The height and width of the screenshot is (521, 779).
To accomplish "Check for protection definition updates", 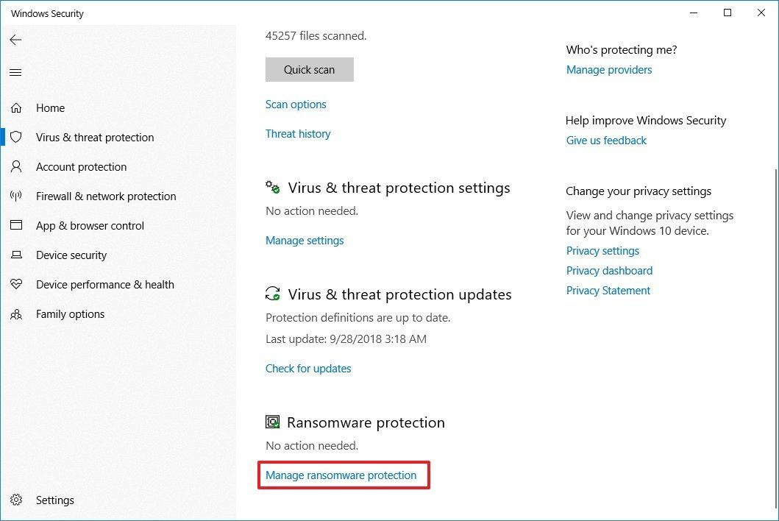I will (308, 368).
